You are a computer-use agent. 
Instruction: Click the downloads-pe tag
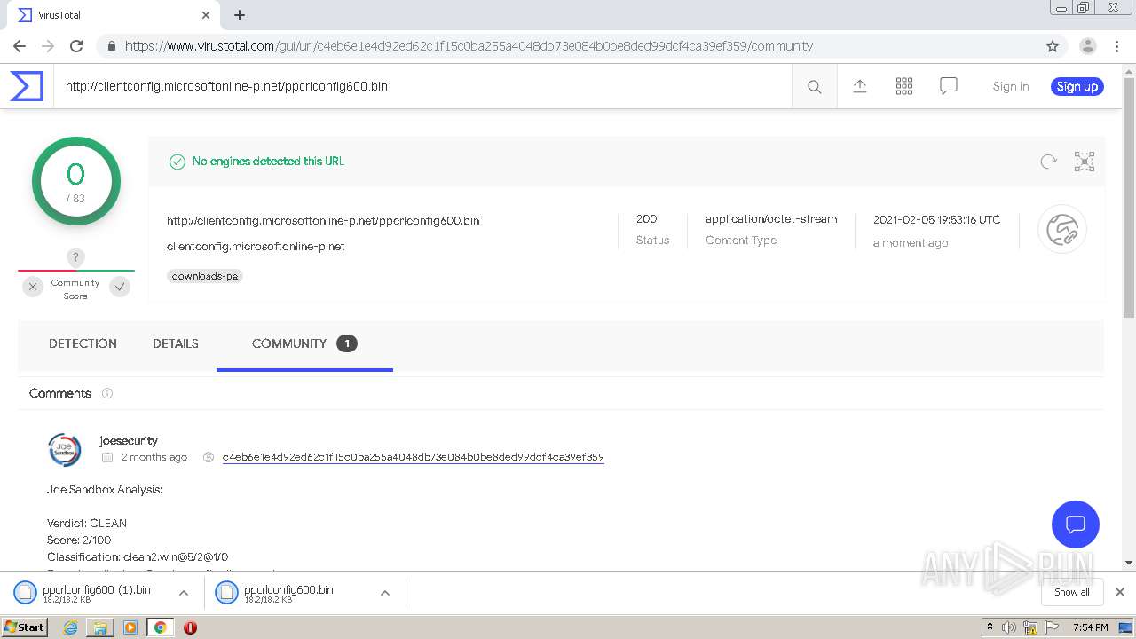[x=205, y=276]
